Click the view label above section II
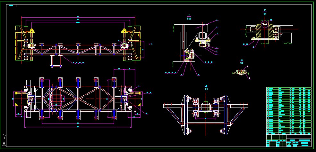 pyautogui.click(x=265, y=12)
